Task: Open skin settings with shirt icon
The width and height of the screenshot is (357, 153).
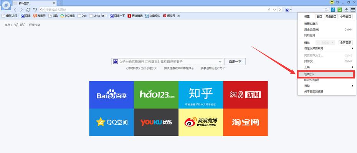Action: click(337, 2)
